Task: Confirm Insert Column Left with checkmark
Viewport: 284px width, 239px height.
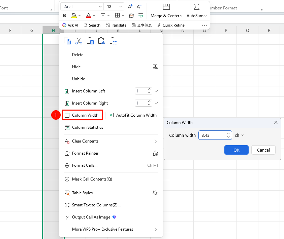Action: coord(157,91)
